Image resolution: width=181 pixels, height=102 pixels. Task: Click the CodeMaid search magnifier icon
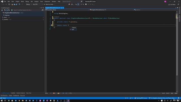42,10
